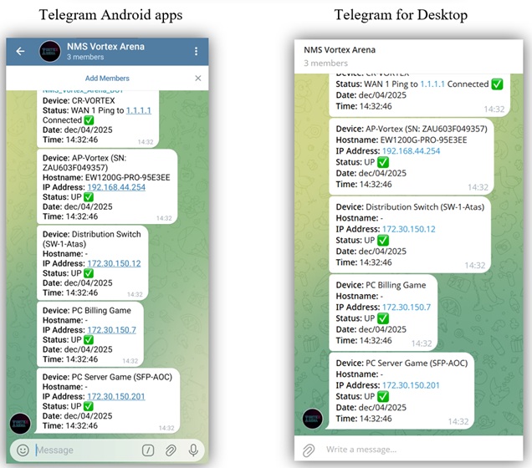532x468 pixels.
Task: Open 172.30.150.12 link in Desktop message
Action: coord(408,229)
